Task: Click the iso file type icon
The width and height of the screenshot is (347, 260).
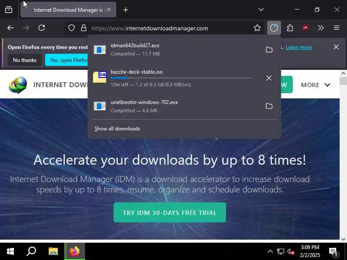Action: pyautogui.click(x=100, y=77)
